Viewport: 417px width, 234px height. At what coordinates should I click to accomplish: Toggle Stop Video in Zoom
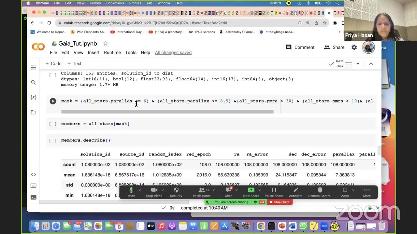154,192
